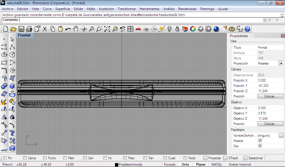Select the Text object tool
This screenshot has height=167, width=285.
point(12,132)
